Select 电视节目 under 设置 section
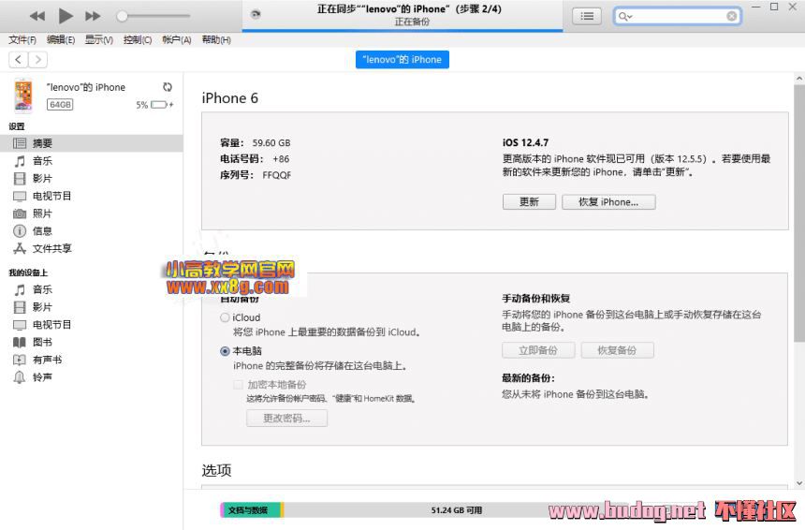The image size is (805, 530). pyautogui.click(x=92, y=196)
